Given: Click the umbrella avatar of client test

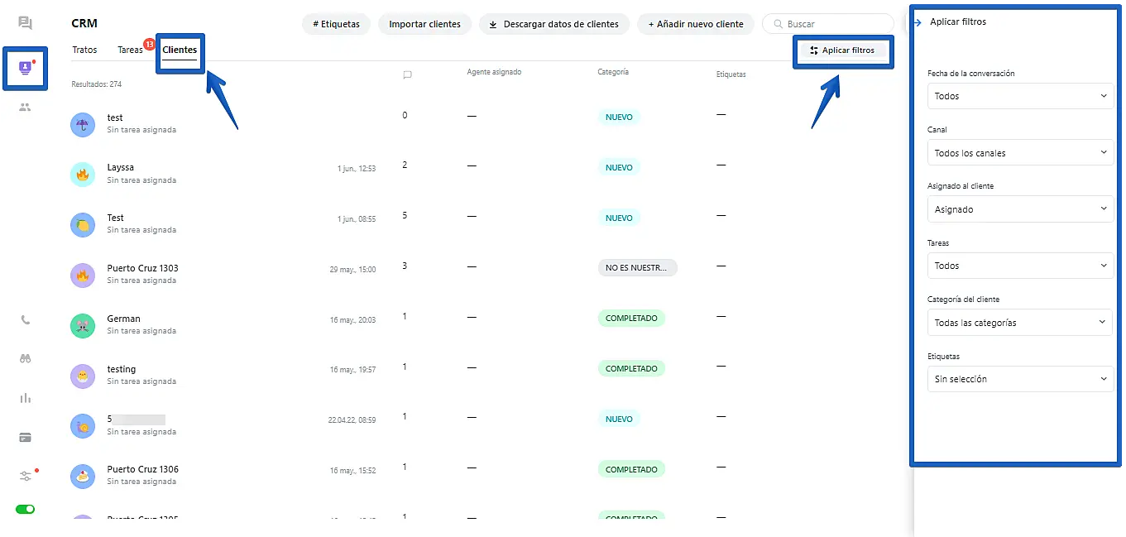Looking at the screenshot, I should coord(83,125).
